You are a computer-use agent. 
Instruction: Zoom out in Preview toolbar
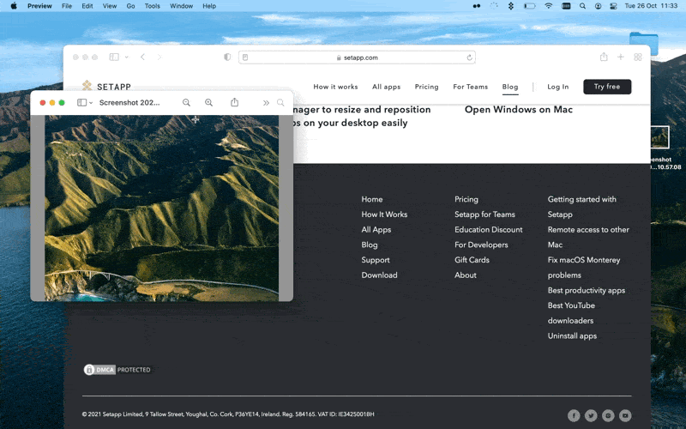tap(186, 102)
